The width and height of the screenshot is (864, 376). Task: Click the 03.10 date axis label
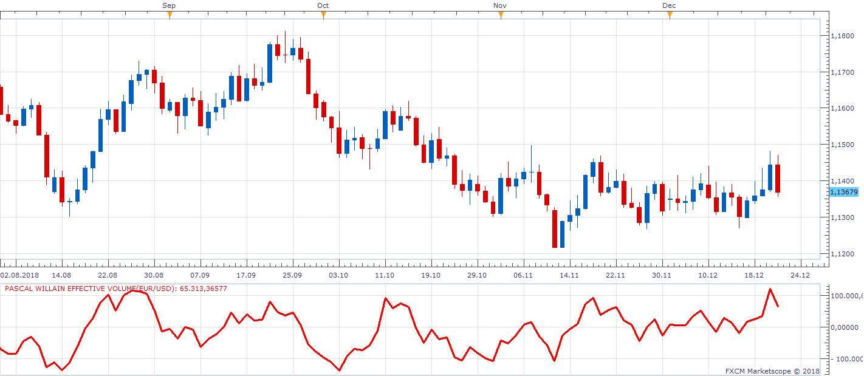click(x=338, y=275)
